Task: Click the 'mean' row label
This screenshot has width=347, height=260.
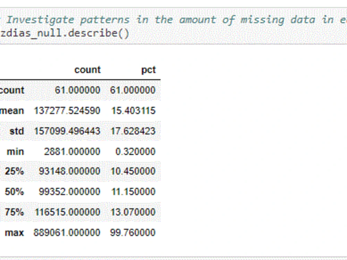Action: (x=12, y=110)
